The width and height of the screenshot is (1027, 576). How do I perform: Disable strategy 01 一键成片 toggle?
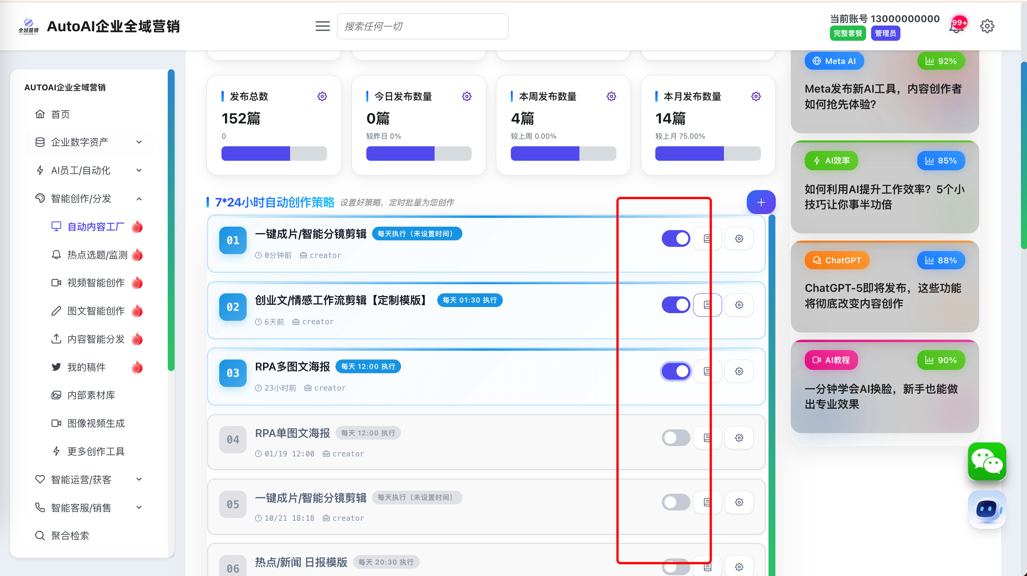[676, 238]
